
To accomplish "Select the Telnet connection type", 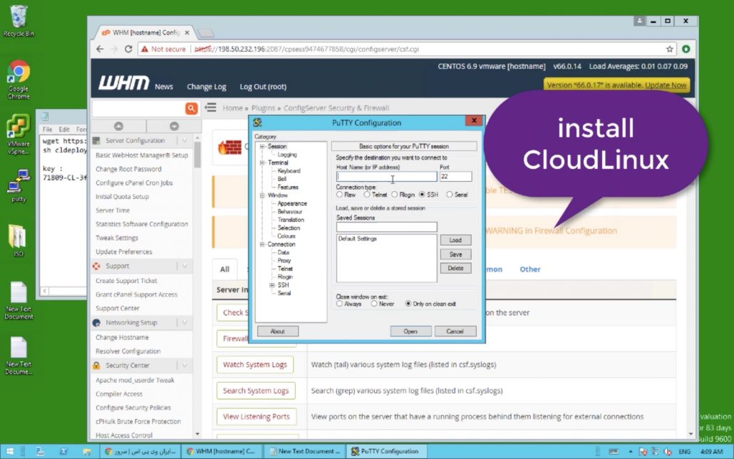I will coord(368,194).
